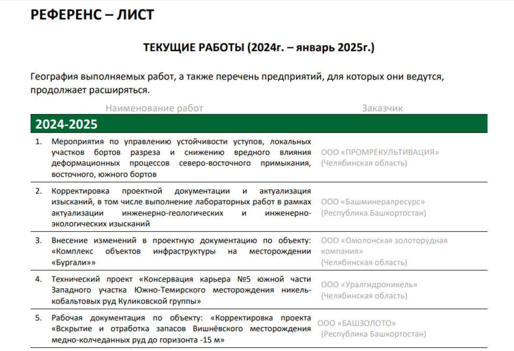This screenshot has width=514, height=351.
Task: Select the green "2024-2025" section band
Action: pos(259,124)
